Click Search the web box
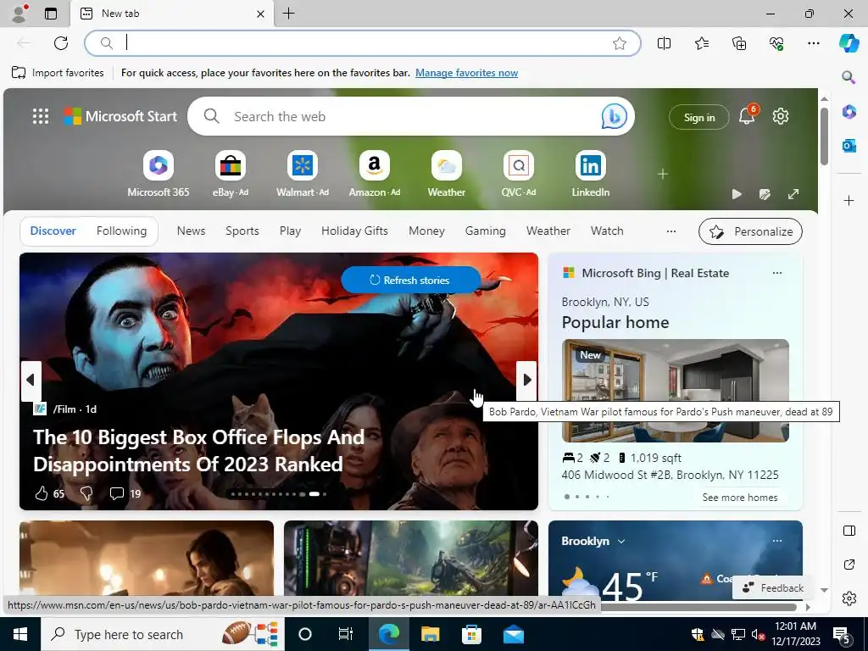This screenshot has width=868, height=651. tap(411, 116)
